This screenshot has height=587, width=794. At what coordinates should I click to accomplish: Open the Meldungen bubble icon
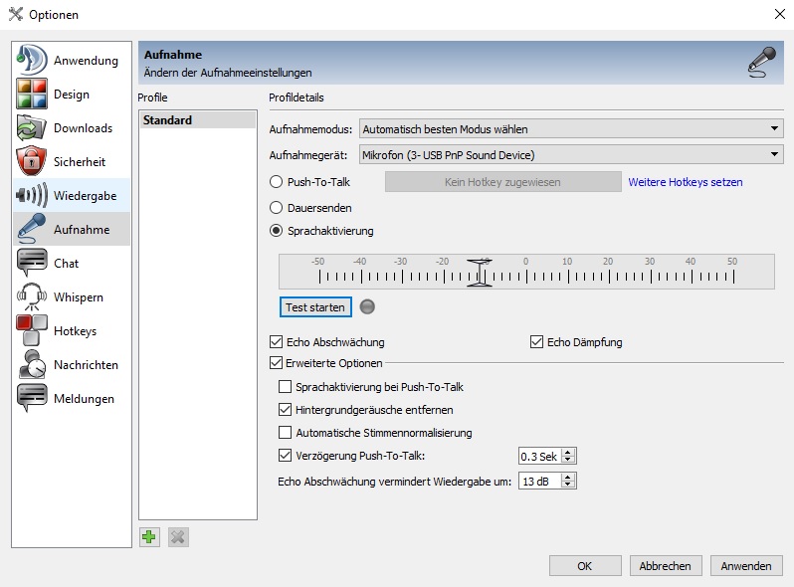(32, 398)
